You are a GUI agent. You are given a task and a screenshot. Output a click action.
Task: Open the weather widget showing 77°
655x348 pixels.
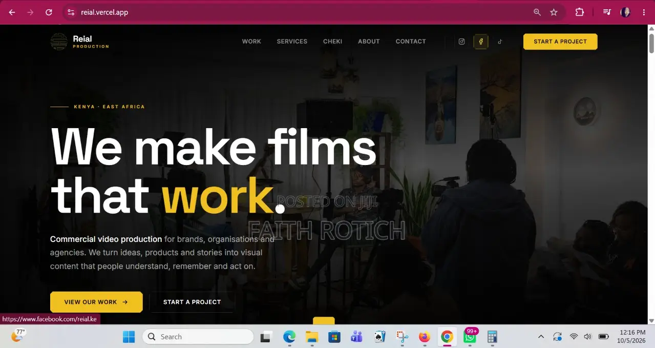[18, 336]
